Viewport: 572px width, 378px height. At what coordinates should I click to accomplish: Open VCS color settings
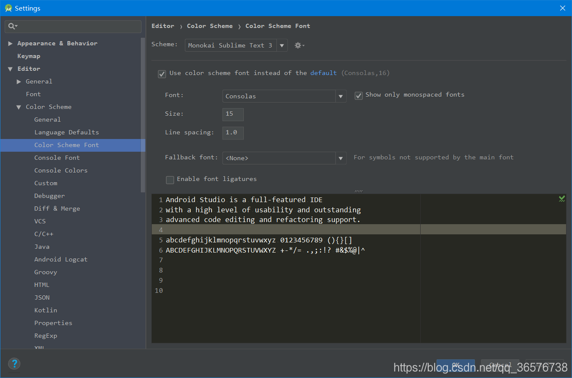coord(40,221)
